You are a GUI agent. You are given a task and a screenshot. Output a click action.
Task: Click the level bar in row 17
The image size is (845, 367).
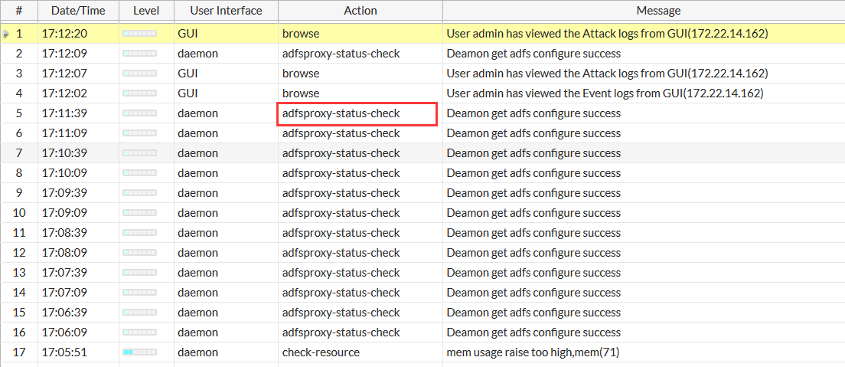tap(139, 352)
